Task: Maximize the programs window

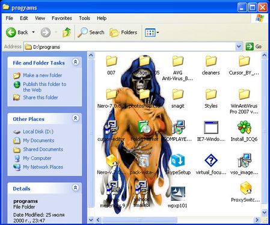Action: [252, 8]
